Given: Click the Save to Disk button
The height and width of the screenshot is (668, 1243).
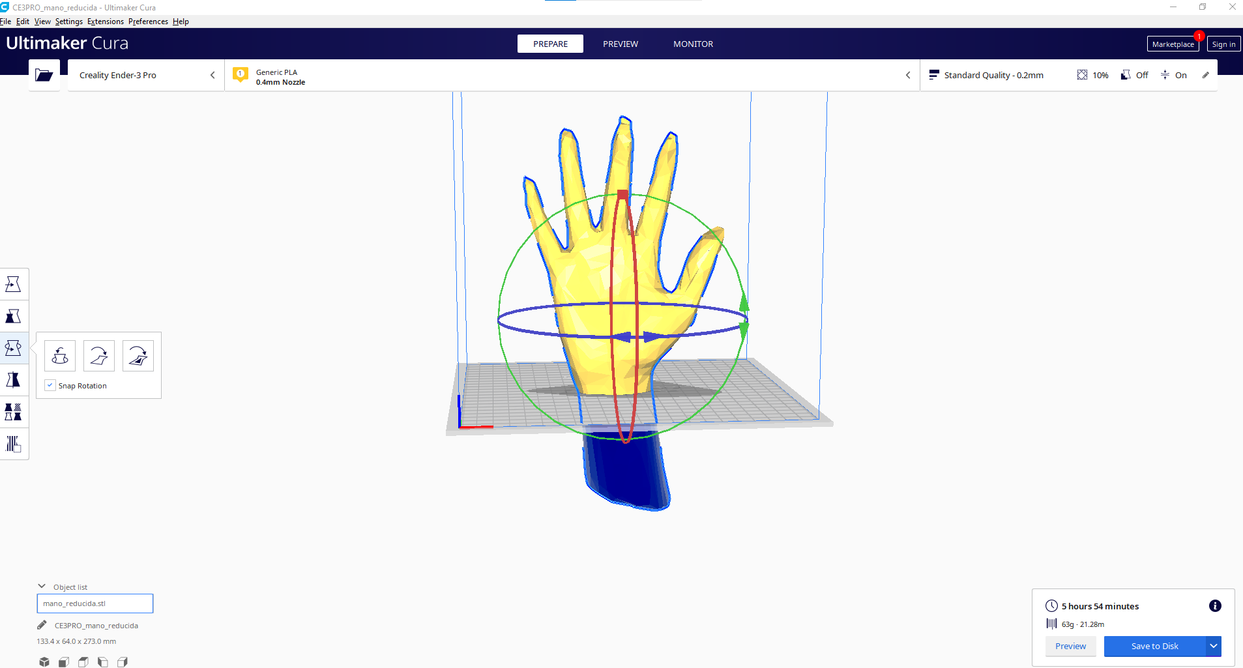Looking at the screenshot, I should [1154, 646].
